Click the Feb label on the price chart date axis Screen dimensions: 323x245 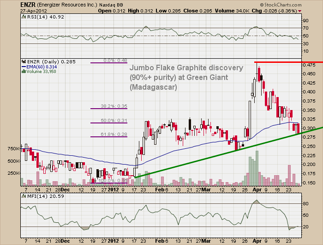click(160, 190)
